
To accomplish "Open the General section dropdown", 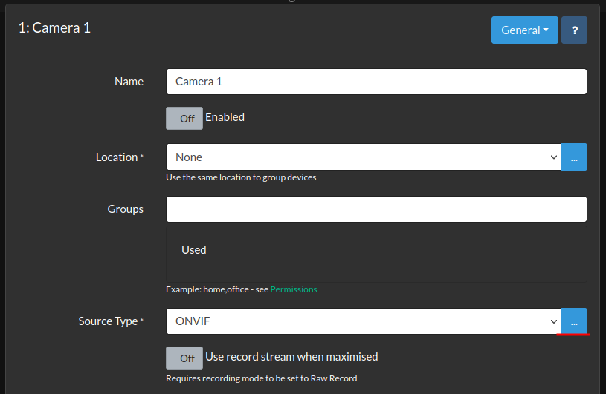I will coord(524,30).
